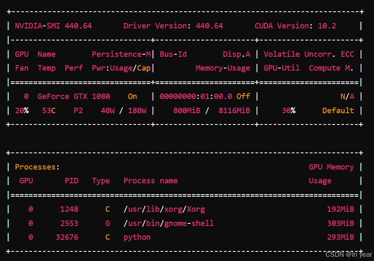Click the 'Processes:' label
This screenshot has height=261, width=374.
click(x=37, y=167)
